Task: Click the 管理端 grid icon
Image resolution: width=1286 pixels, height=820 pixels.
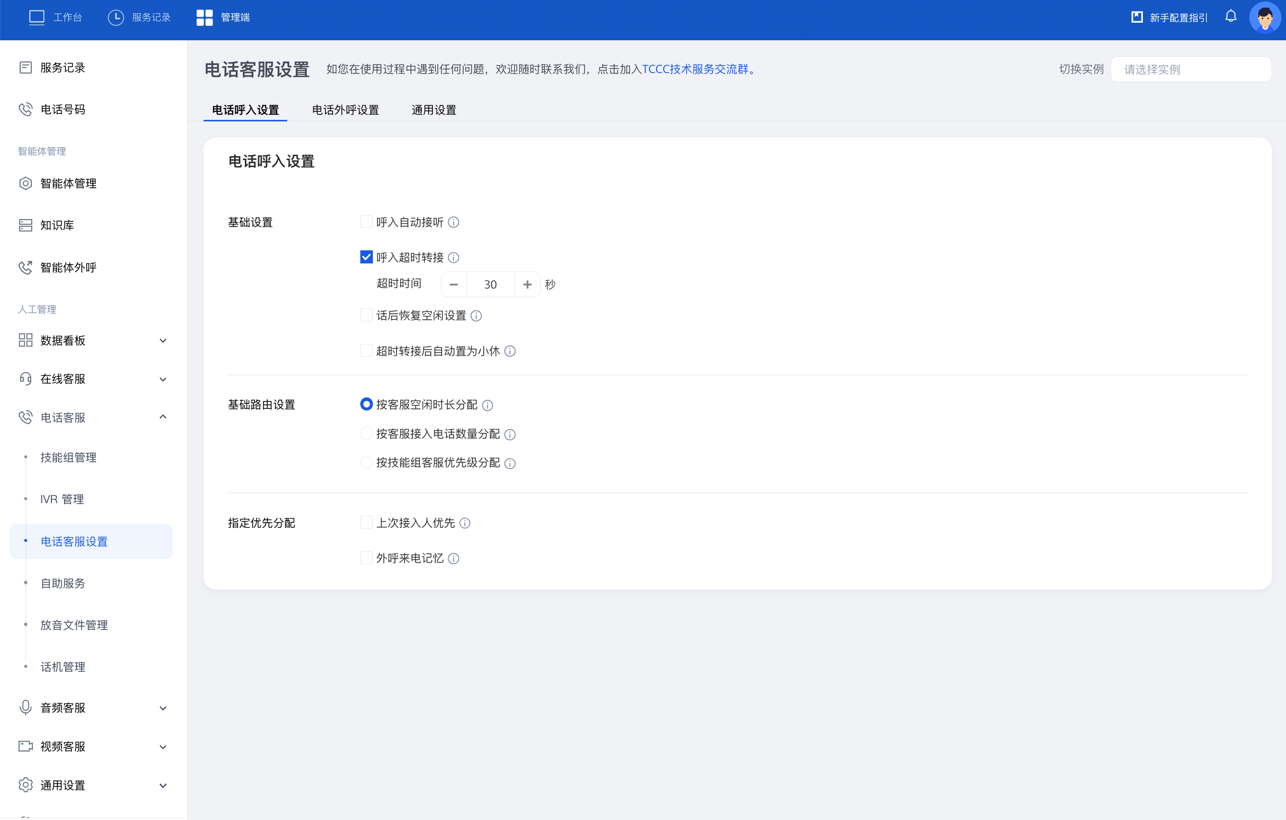Action: point(204,18)
